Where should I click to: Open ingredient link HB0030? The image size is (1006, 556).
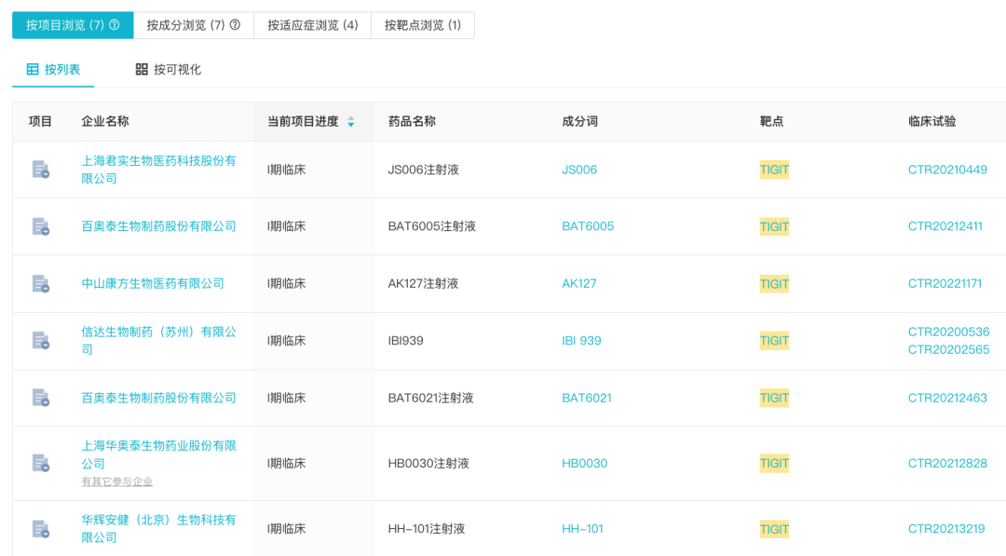[x=584, y=463]
